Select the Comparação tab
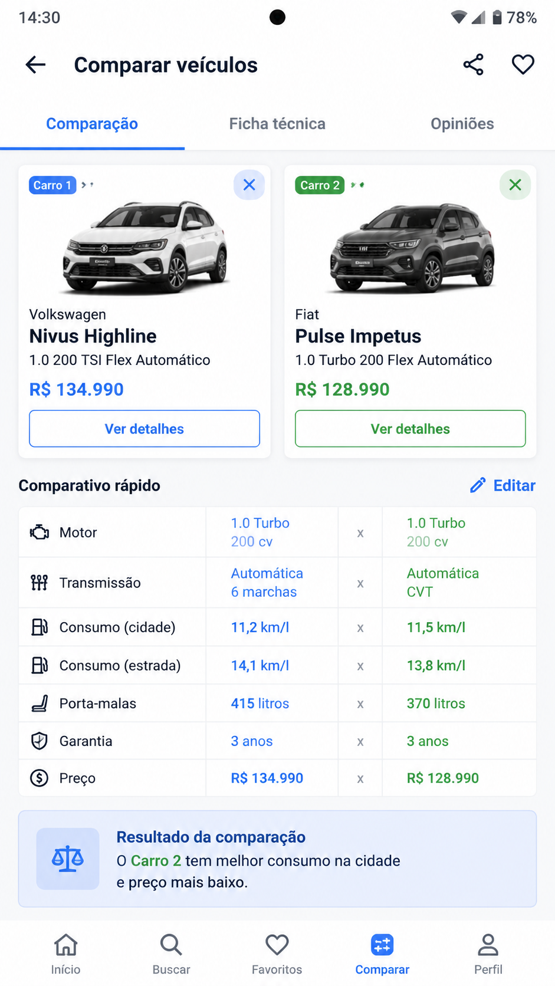The height and width of the screenshot is (986, 555). (92, 124)
